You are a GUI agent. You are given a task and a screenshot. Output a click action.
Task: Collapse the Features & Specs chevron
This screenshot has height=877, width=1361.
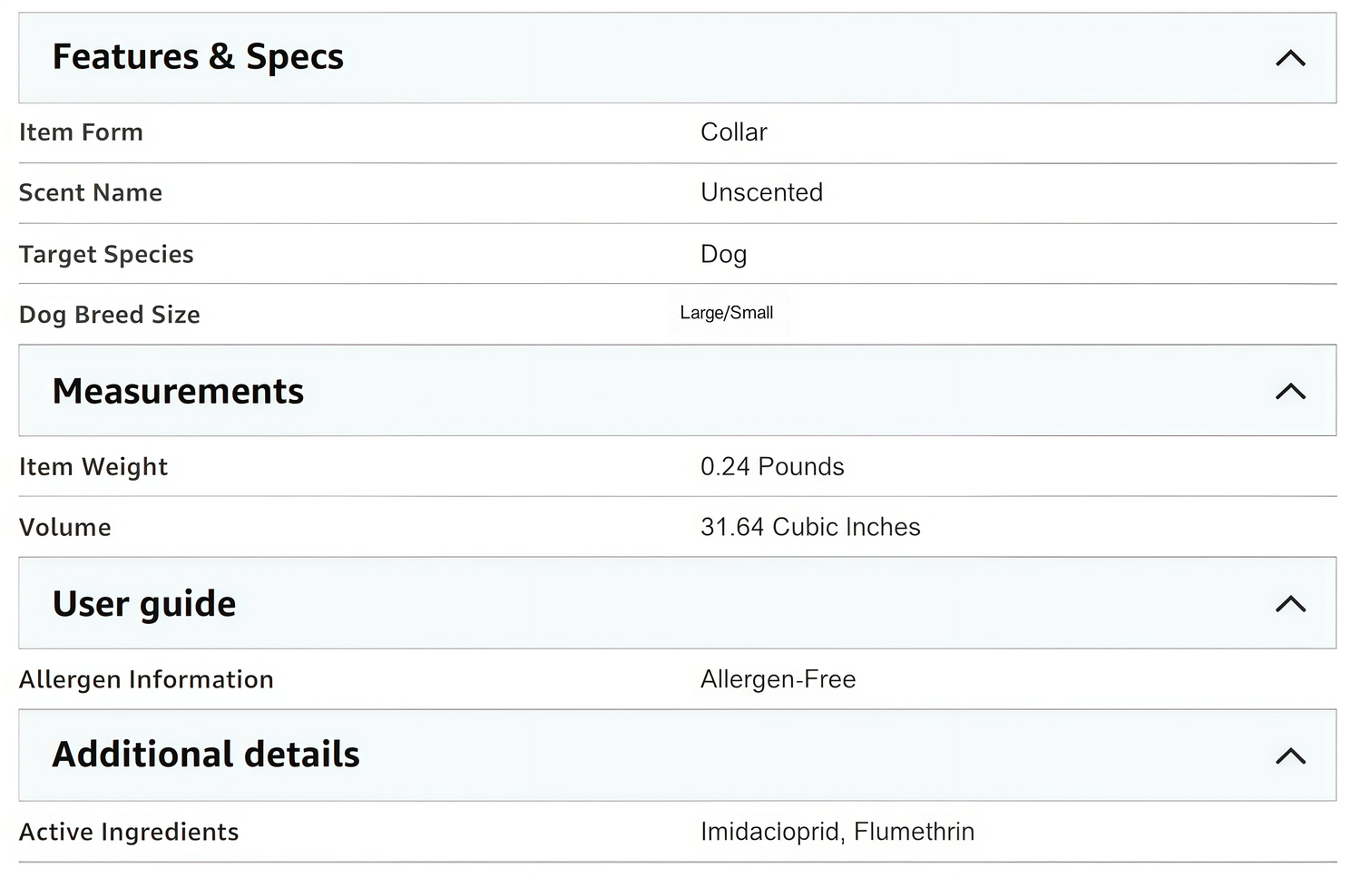click(1289, 59)
